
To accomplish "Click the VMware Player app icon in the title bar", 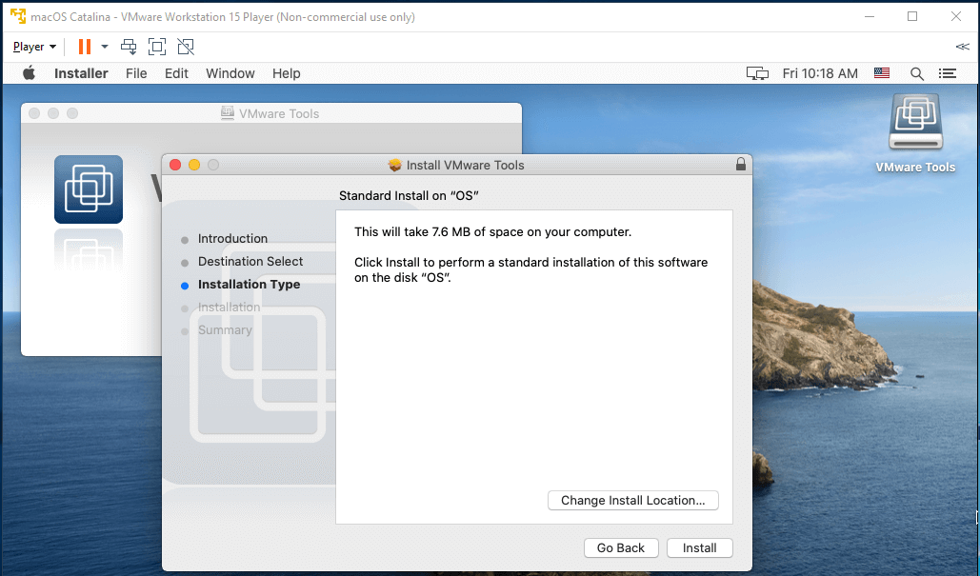I will point(18,16).
